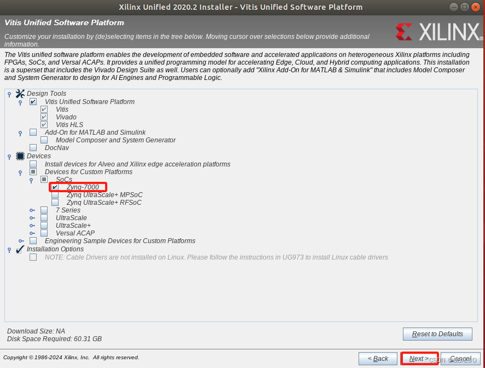Click the Next button
This screenshot has width=485, height=368.
point(419,358)
